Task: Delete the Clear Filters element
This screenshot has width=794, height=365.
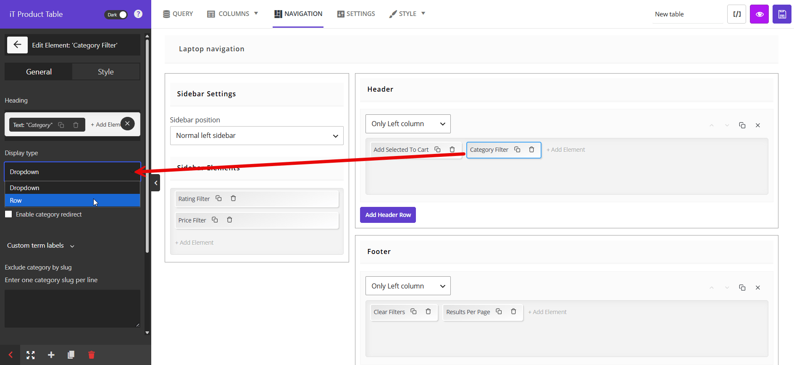Action: click(x=428, y=311)
